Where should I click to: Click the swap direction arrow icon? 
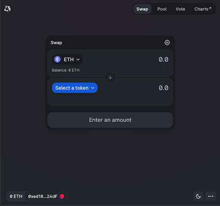tap(110, 78)
